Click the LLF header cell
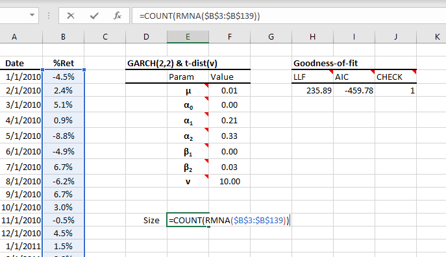446x257 pixels. tap(312, 77)
